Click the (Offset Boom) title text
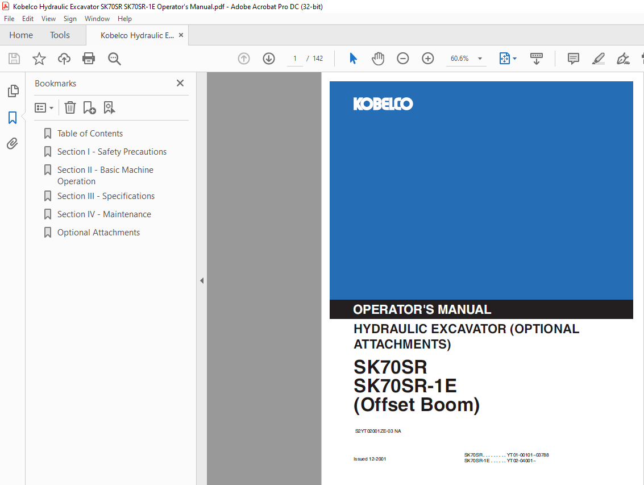 (417, 405)
